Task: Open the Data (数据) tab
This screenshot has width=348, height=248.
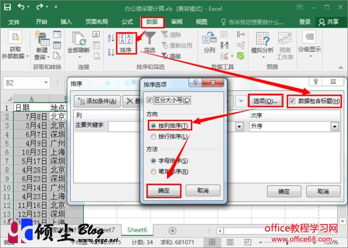Action: pyautogui.click(x=152, y=22)
